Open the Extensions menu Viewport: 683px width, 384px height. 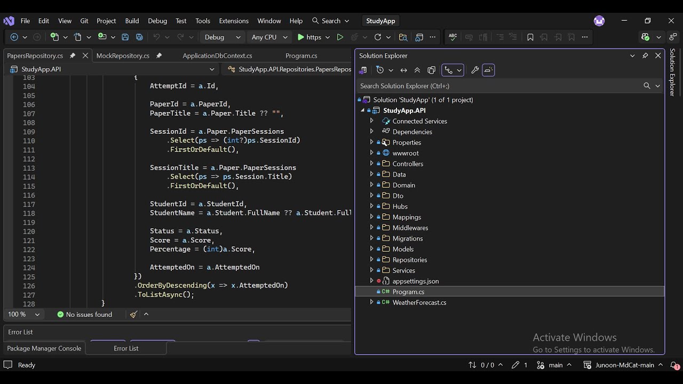pyautogui.click(x=234, y=21)
